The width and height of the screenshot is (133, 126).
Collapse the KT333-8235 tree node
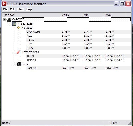[9, 24]
